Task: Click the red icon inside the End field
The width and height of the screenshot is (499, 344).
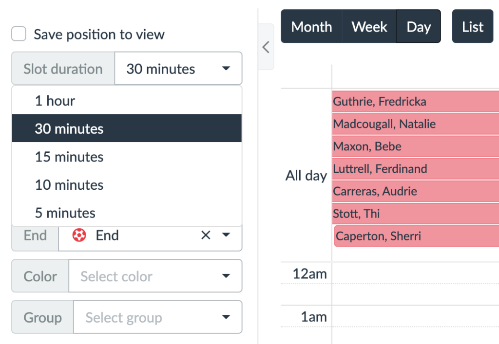Action: point(79,235)
